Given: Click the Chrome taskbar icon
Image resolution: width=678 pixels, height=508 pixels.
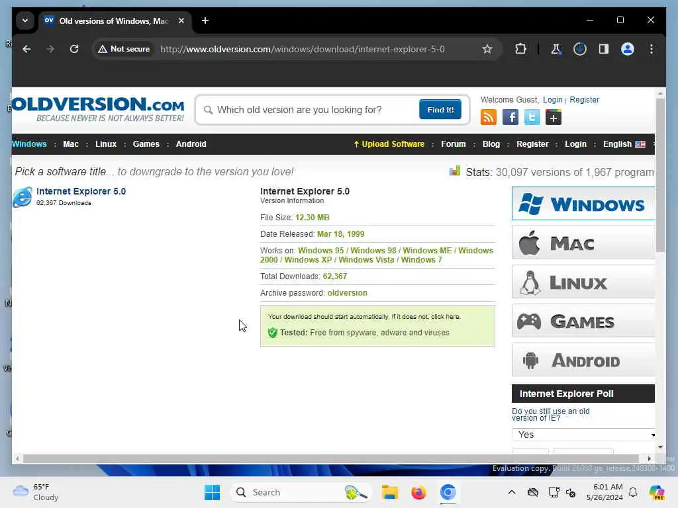Looking at the screenshot, I should (x=448, y=492).
